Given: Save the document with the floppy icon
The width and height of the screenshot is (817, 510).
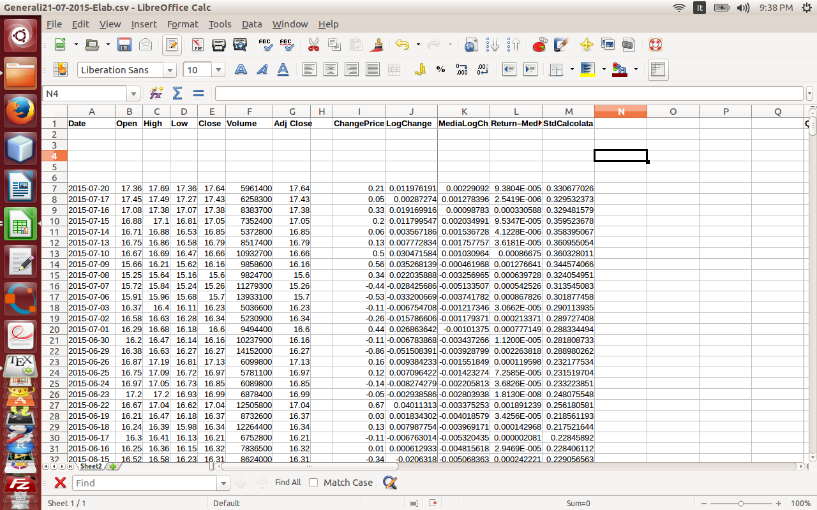Looking at the screenshot, I should click(124, 45).
